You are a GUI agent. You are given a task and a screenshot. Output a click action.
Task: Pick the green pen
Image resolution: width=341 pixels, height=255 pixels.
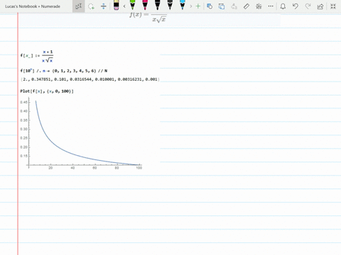[x=133, y=5]
